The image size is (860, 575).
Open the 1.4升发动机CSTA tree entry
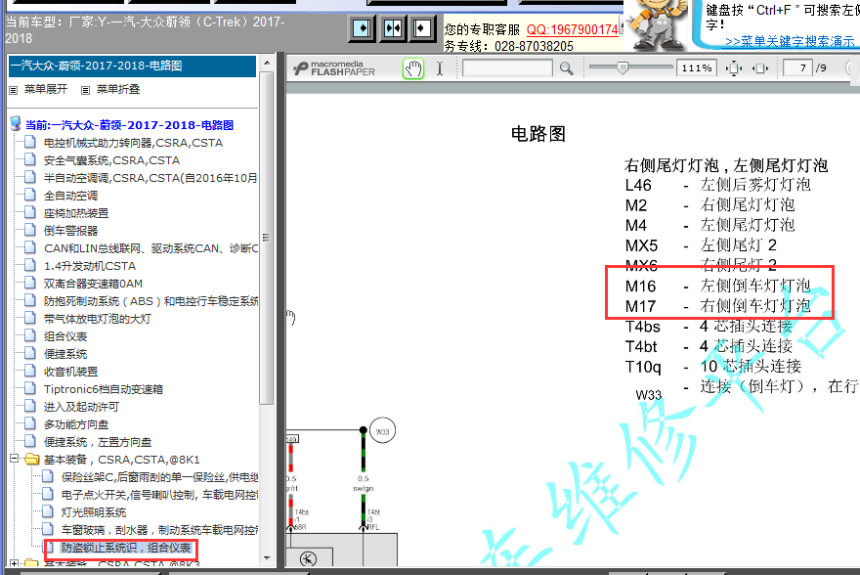90,266
